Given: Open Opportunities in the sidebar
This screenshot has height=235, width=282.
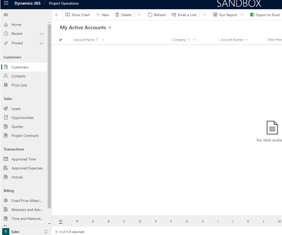Looking at the screenshot, I should (x=24, y=118).
